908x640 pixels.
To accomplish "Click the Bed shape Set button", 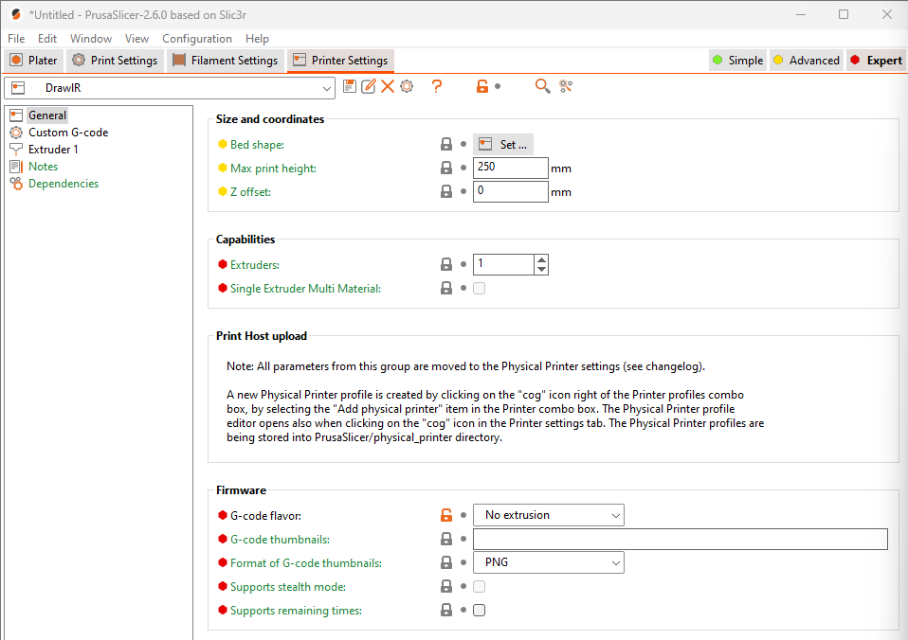I will (503, 145).
